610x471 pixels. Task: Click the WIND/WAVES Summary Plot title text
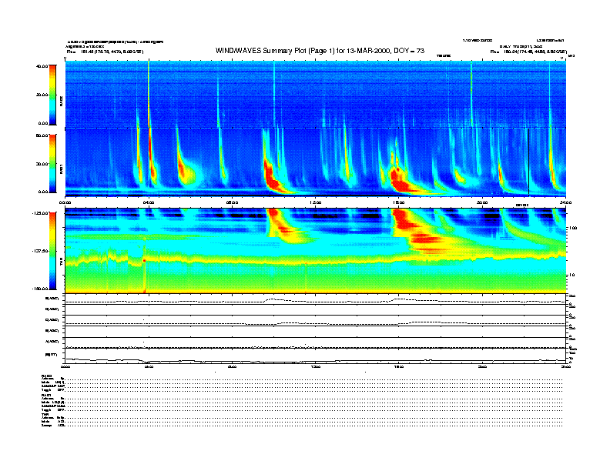320,51
